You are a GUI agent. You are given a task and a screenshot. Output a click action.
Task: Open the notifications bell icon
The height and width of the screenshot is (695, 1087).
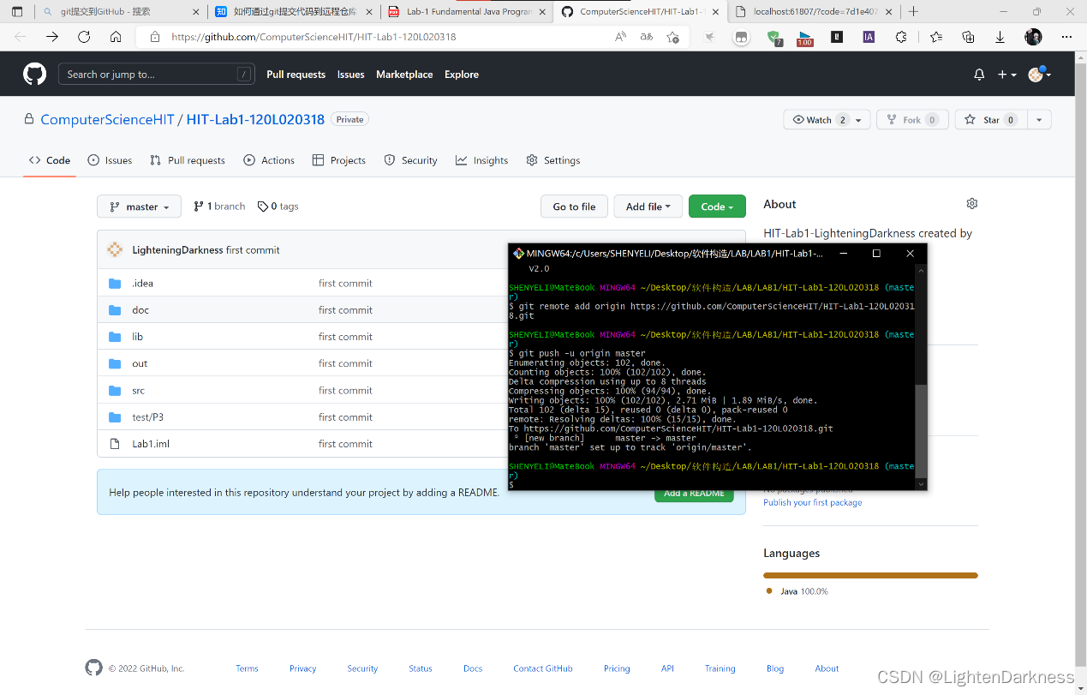pos(979,75)
